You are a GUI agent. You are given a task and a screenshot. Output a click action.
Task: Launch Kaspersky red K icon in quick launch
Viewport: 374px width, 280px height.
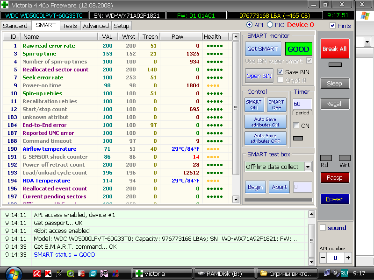(x=48, y=273)
